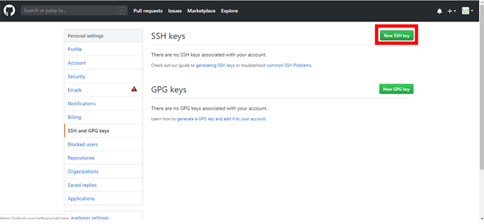Open the user avatar menu

coord(467,11)
